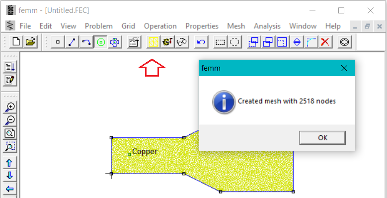The image size is (387, 198).
Task: Select the line segment drawing tool
Action: [x=72, y=42]
